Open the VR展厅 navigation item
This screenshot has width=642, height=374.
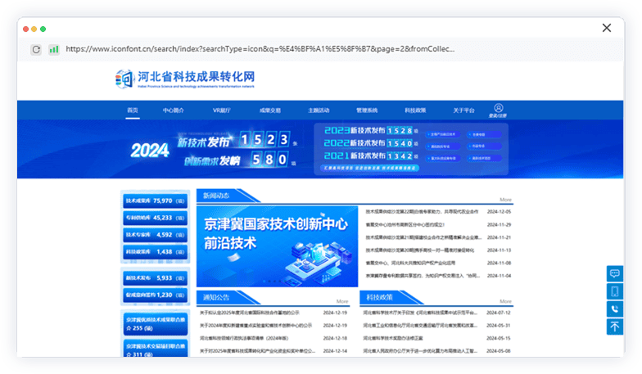(221, 110)
